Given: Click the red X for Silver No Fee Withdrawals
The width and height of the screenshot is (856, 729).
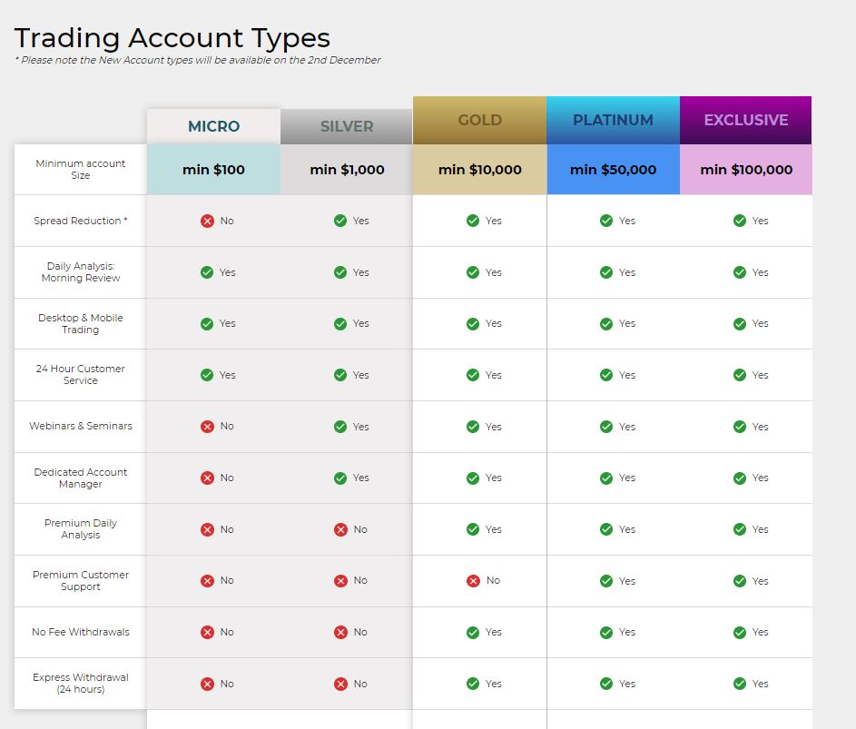Looking at the screenshot, I should point(340,633).
